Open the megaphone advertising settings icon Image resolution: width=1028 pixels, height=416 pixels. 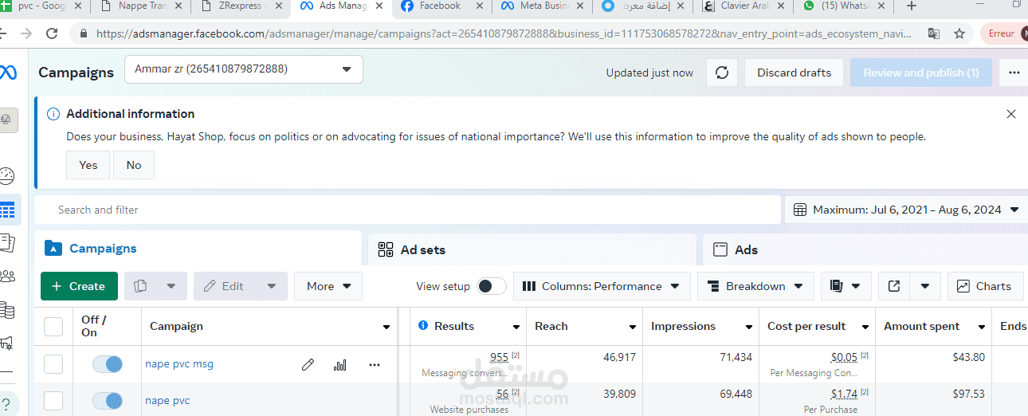6,343
